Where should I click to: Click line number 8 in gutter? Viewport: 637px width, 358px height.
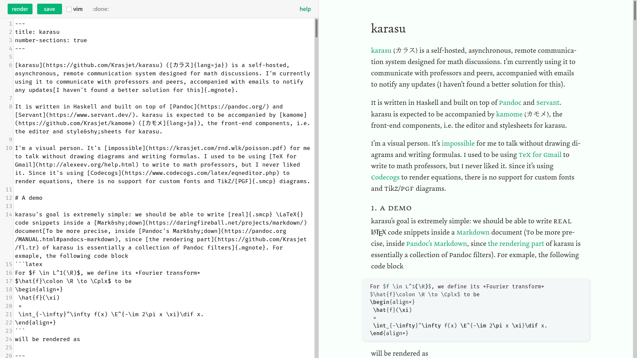pos(10,107)
